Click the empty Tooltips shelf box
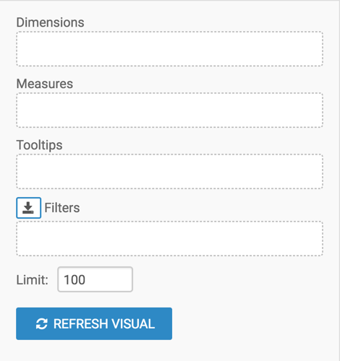Image resolution: width=340 pixels, height=361 pixels. click(170, 171)
